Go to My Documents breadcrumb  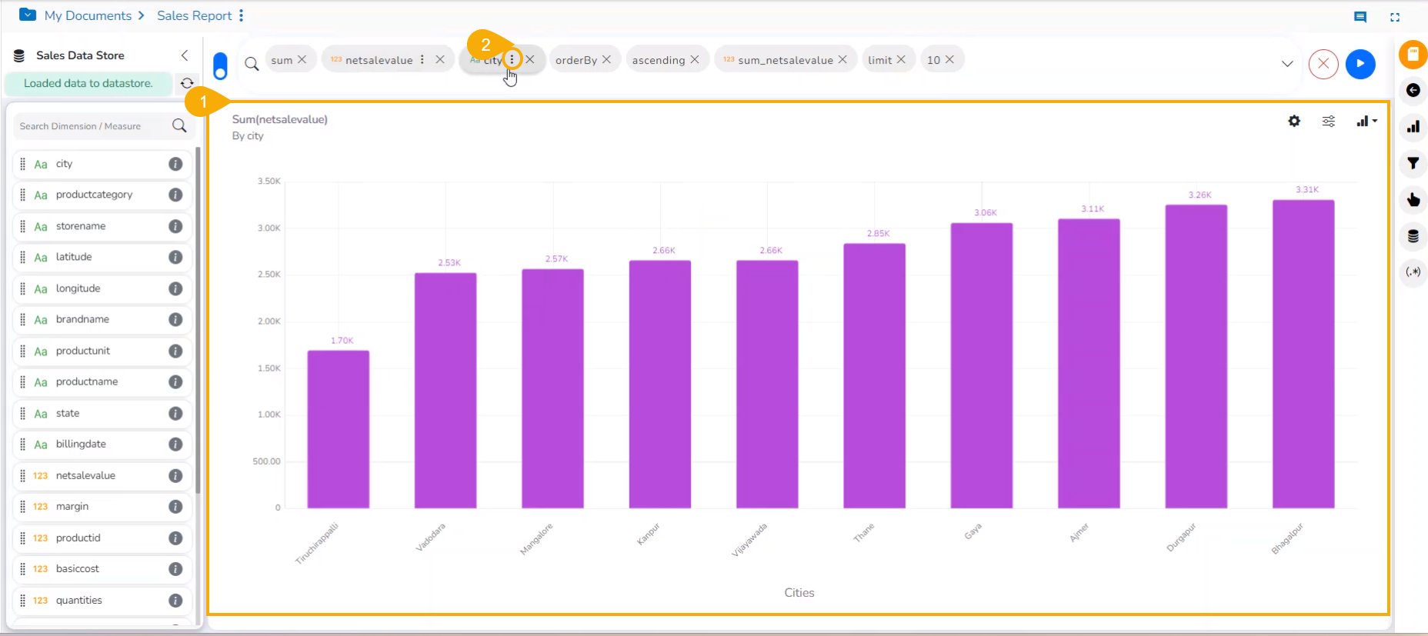88,15
